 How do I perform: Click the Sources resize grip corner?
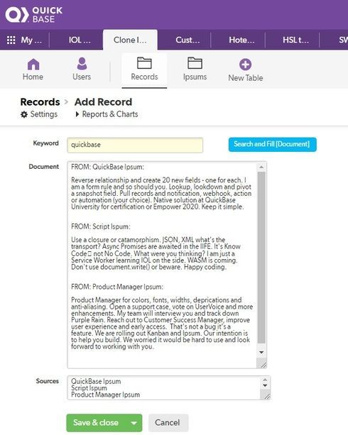pyautogui.click(x=266, y=395)
